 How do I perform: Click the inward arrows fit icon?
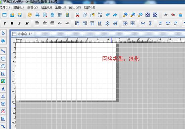click(155, 15)
